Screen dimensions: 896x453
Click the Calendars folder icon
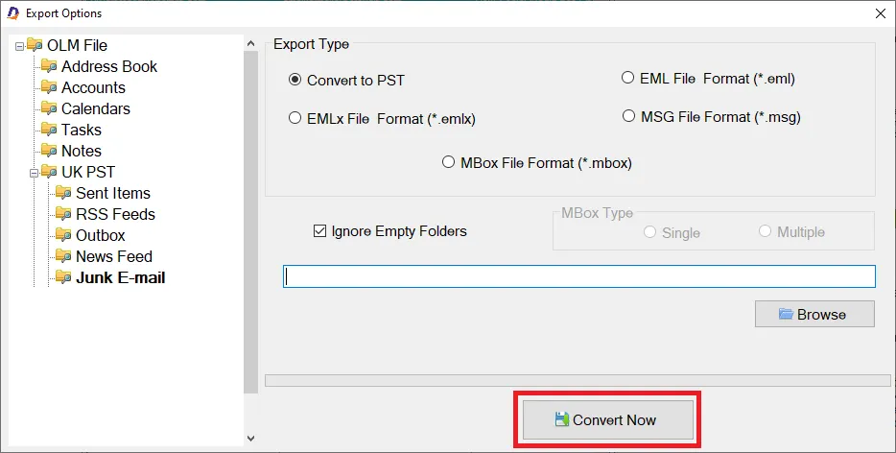tap(49, 108)
